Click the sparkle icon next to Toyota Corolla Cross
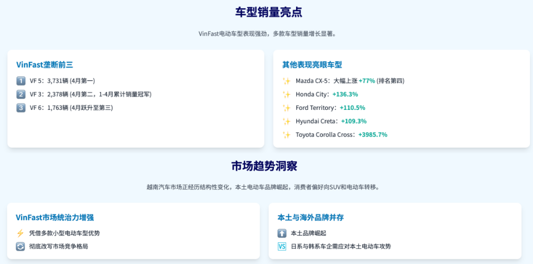 pos(287,135)
